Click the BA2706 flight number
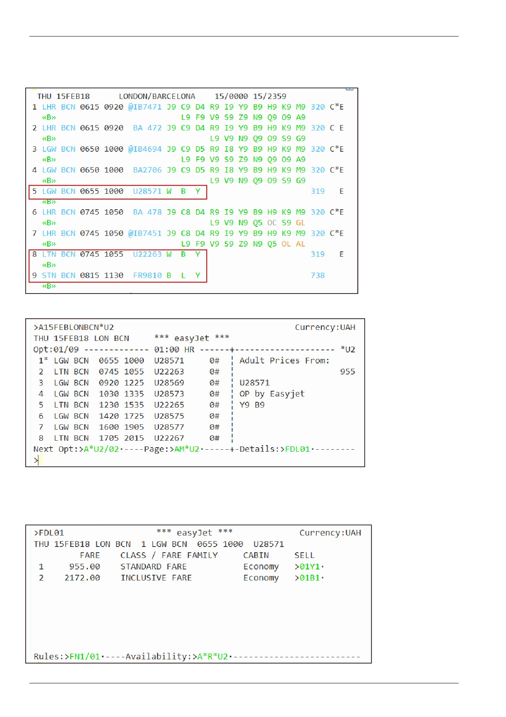The height and width of the screenshot is (717, 506). tap(147, 170)
